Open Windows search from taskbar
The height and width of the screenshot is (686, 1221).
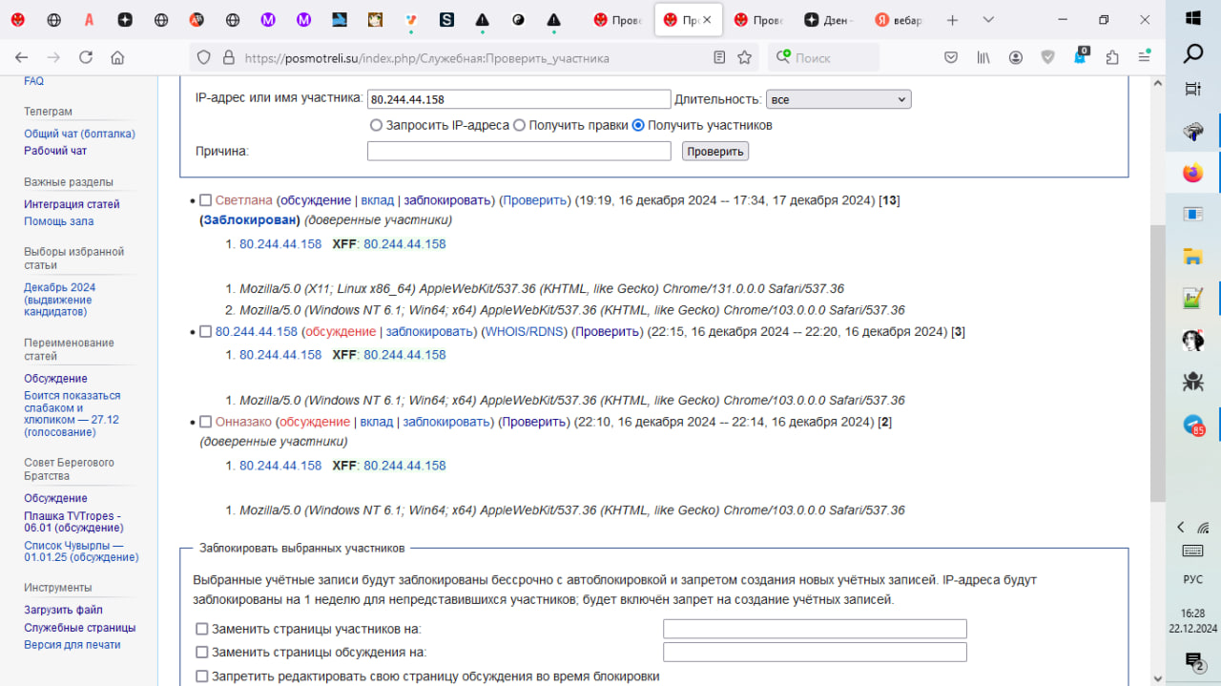1193,53
